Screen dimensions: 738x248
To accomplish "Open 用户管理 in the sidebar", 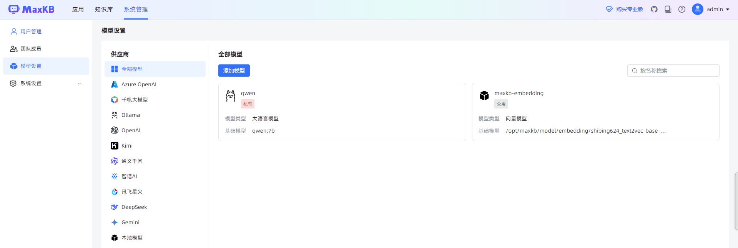I will [x=31, y=31].
